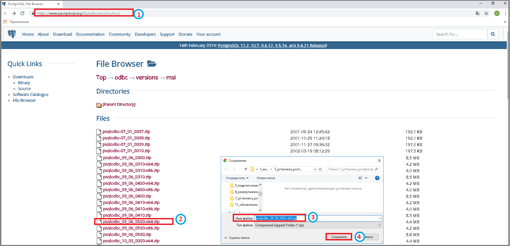The height and width of the screenshot is (246, 510).
Task: Open the Community menu item
Action: (x=120, y=34)
